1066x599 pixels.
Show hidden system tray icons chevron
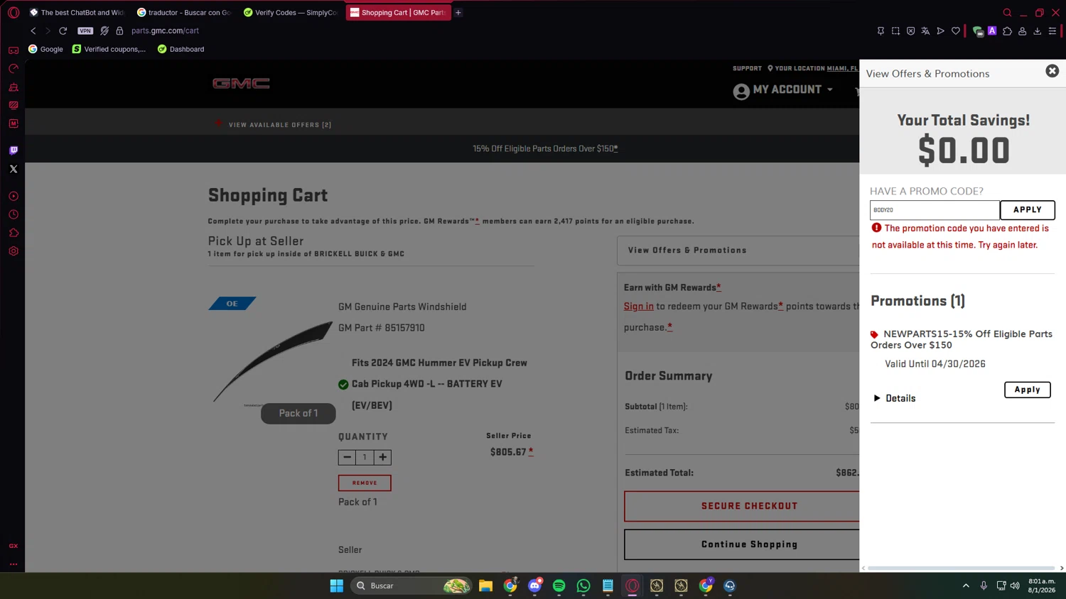point(966,586)
